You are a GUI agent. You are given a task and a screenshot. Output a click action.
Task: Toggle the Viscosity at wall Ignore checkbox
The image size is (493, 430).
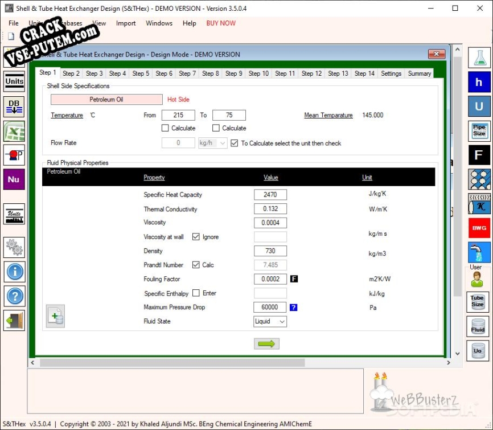pyautogui.click(x=196, y=237)
